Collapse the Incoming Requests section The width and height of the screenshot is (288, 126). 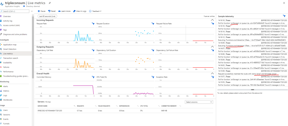click(x=212, y=20)
